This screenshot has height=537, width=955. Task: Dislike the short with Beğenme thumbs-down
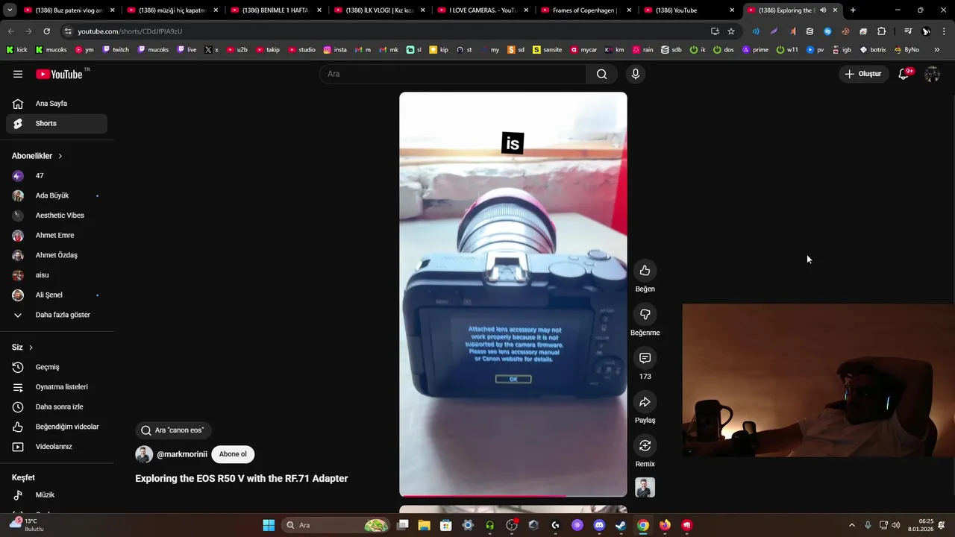[x=645, y=315]
